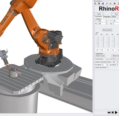Screen dimensions: 119x116
Task: Click the dark square toolbar icon
Action: pyautogui.click(x=115, y=3)
